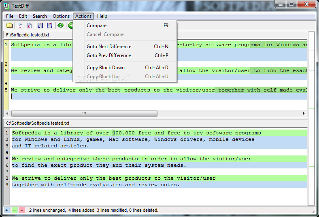Click the horizontal scrollbar thumb in top pane
319x217 pixels.
point(84,113)
